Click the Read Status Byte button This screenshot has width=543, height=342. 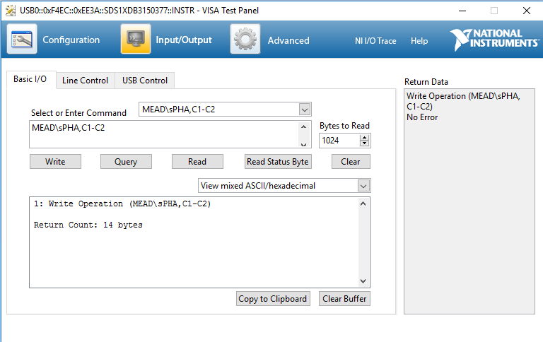pos(277,162)
